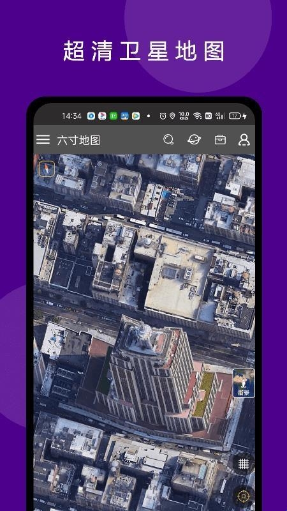Open the hamburger menu beside 六寸地图
This screenshot has height=511, width=287.
click(x=43, y=140)
